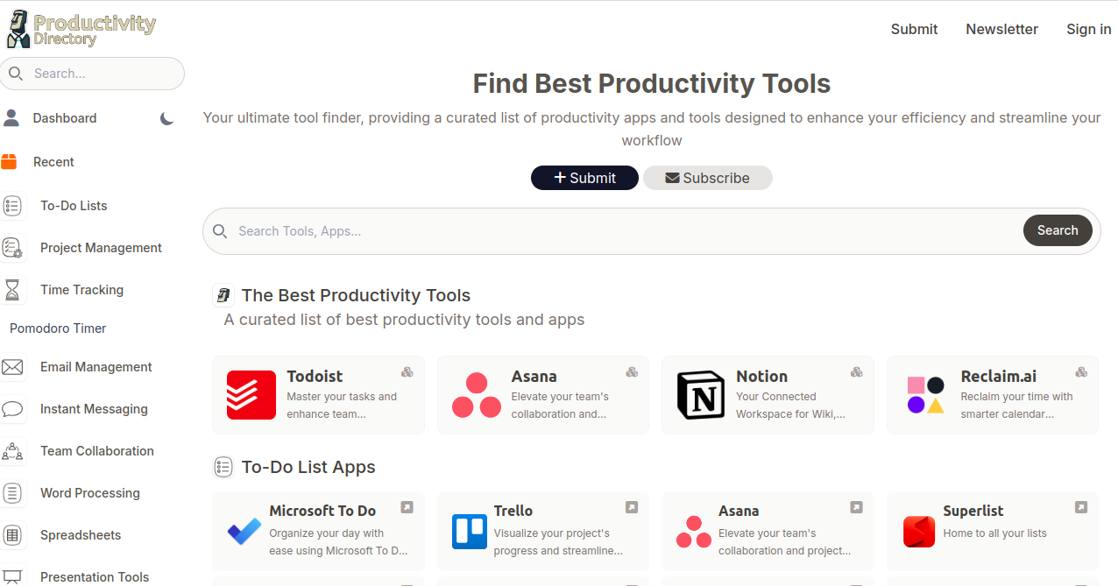The width and height of the screenshot is (1118, 586).
Task: Click Sign in at top right
Action: (x=1089, y=29)
